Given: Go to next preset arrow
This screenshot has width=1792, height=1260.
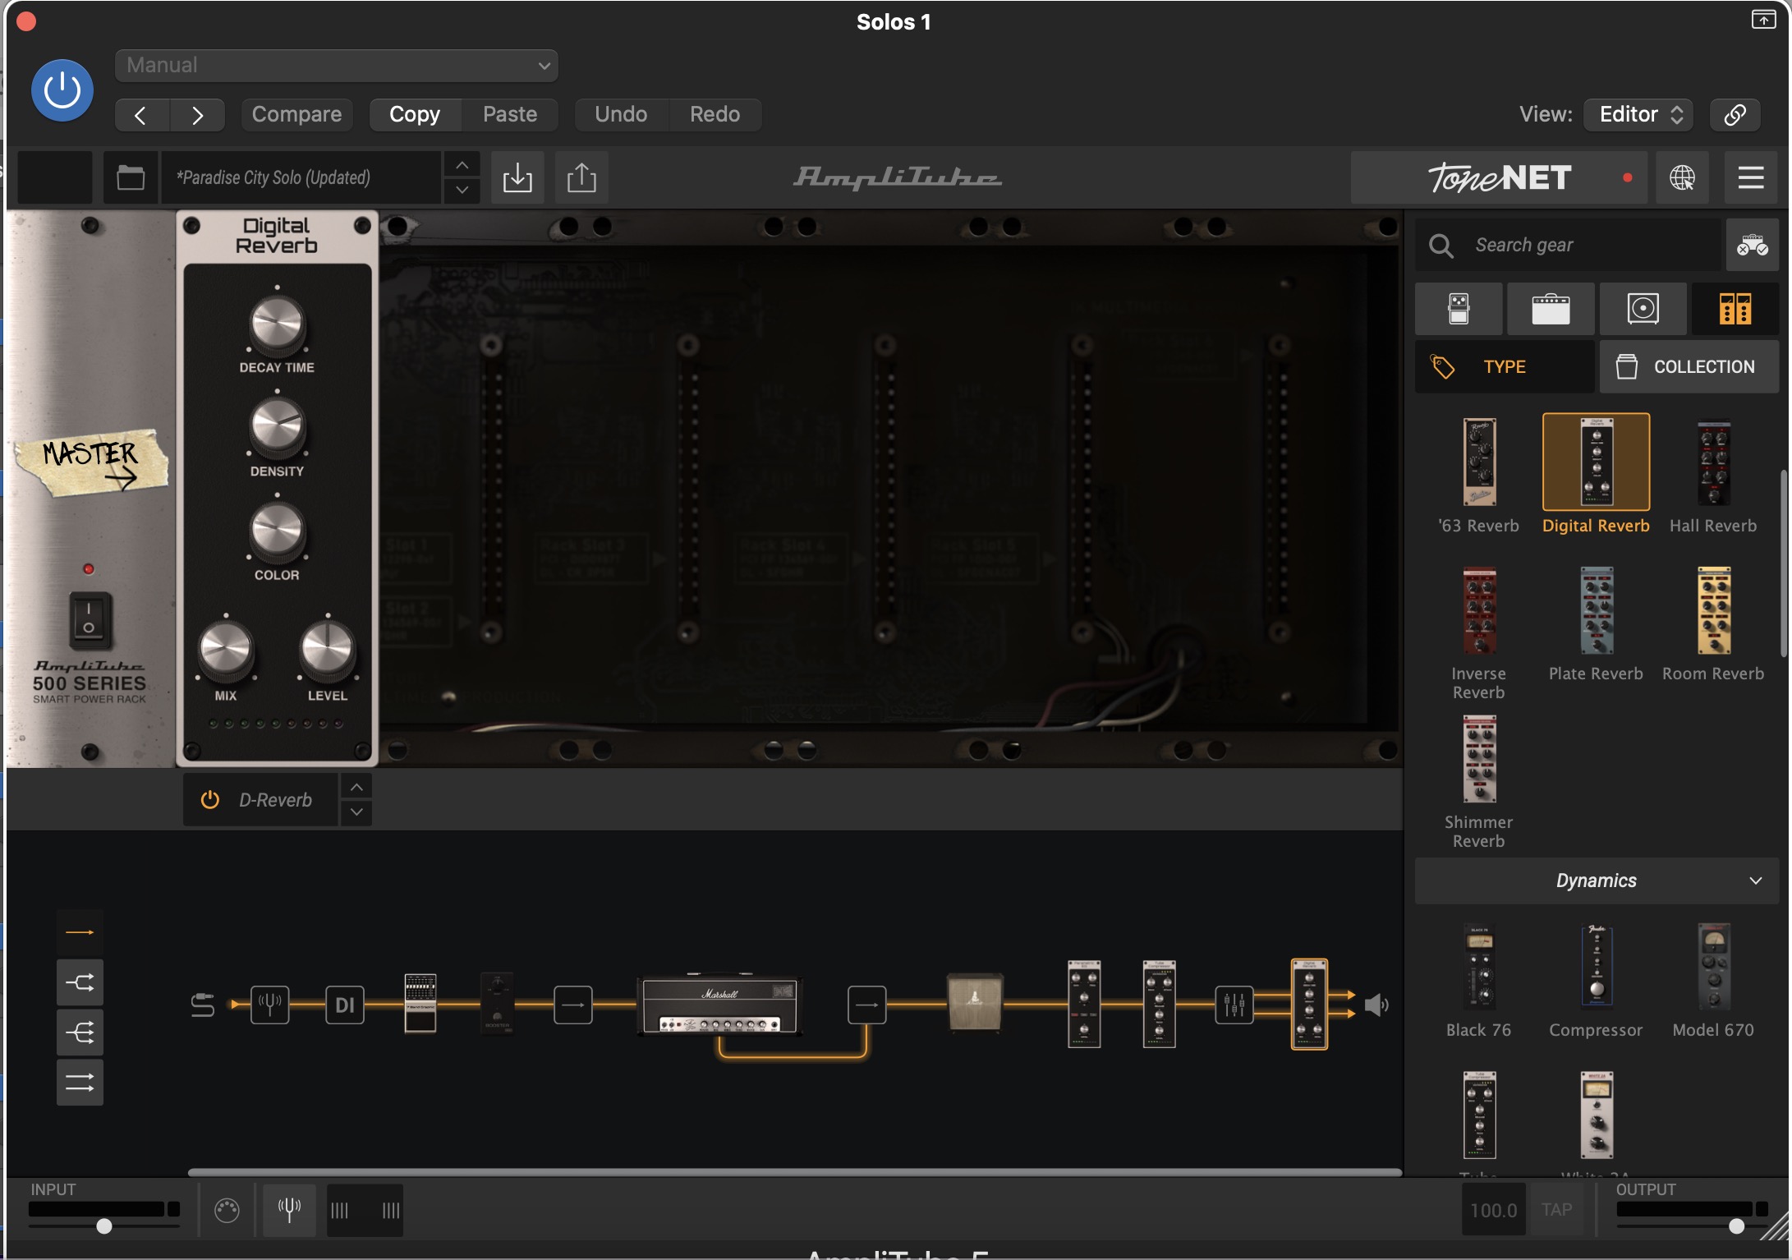Looking at the screenshot, I should point(197,115).
